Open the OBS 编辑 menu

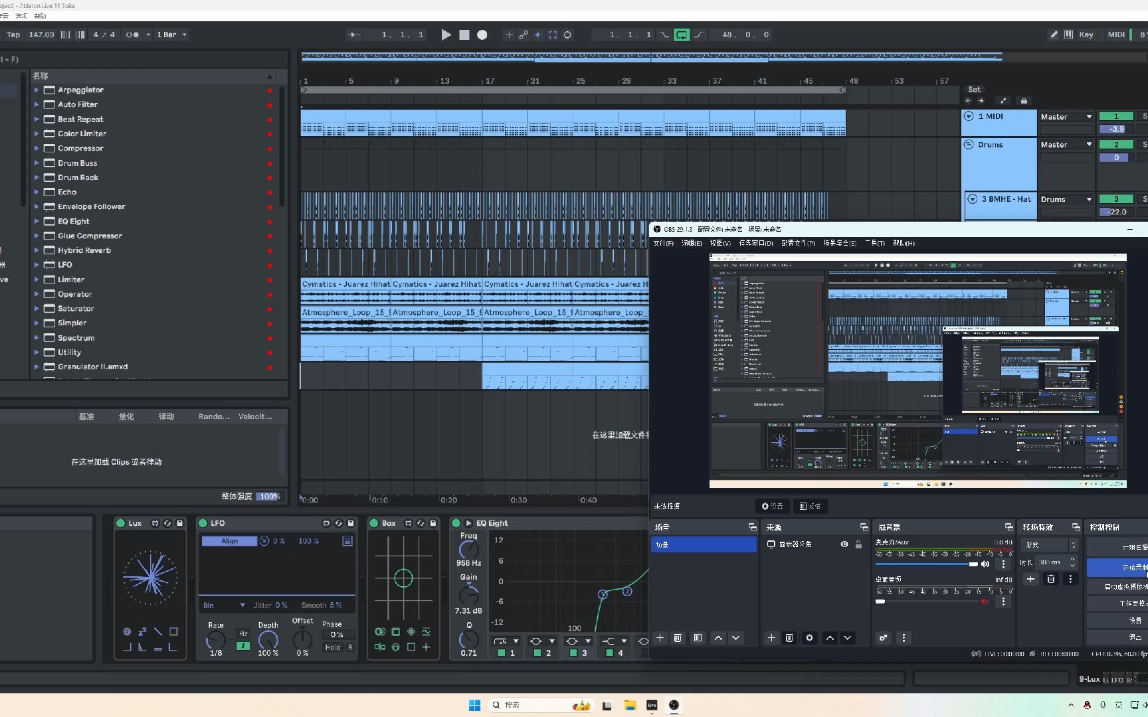(692, 243)
